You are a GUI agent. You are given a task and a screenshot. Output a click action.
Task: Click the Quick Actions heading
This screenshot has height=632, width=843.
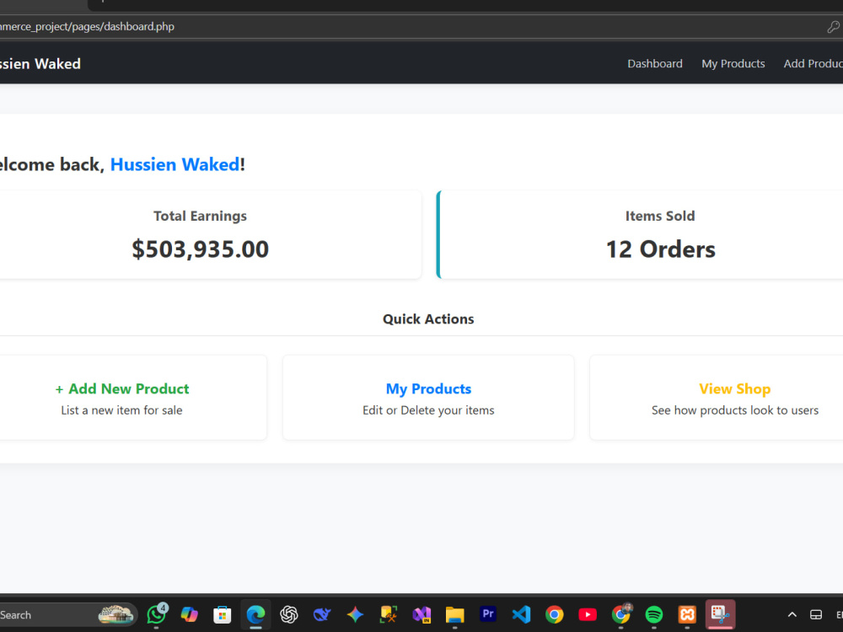coord(428,319)
